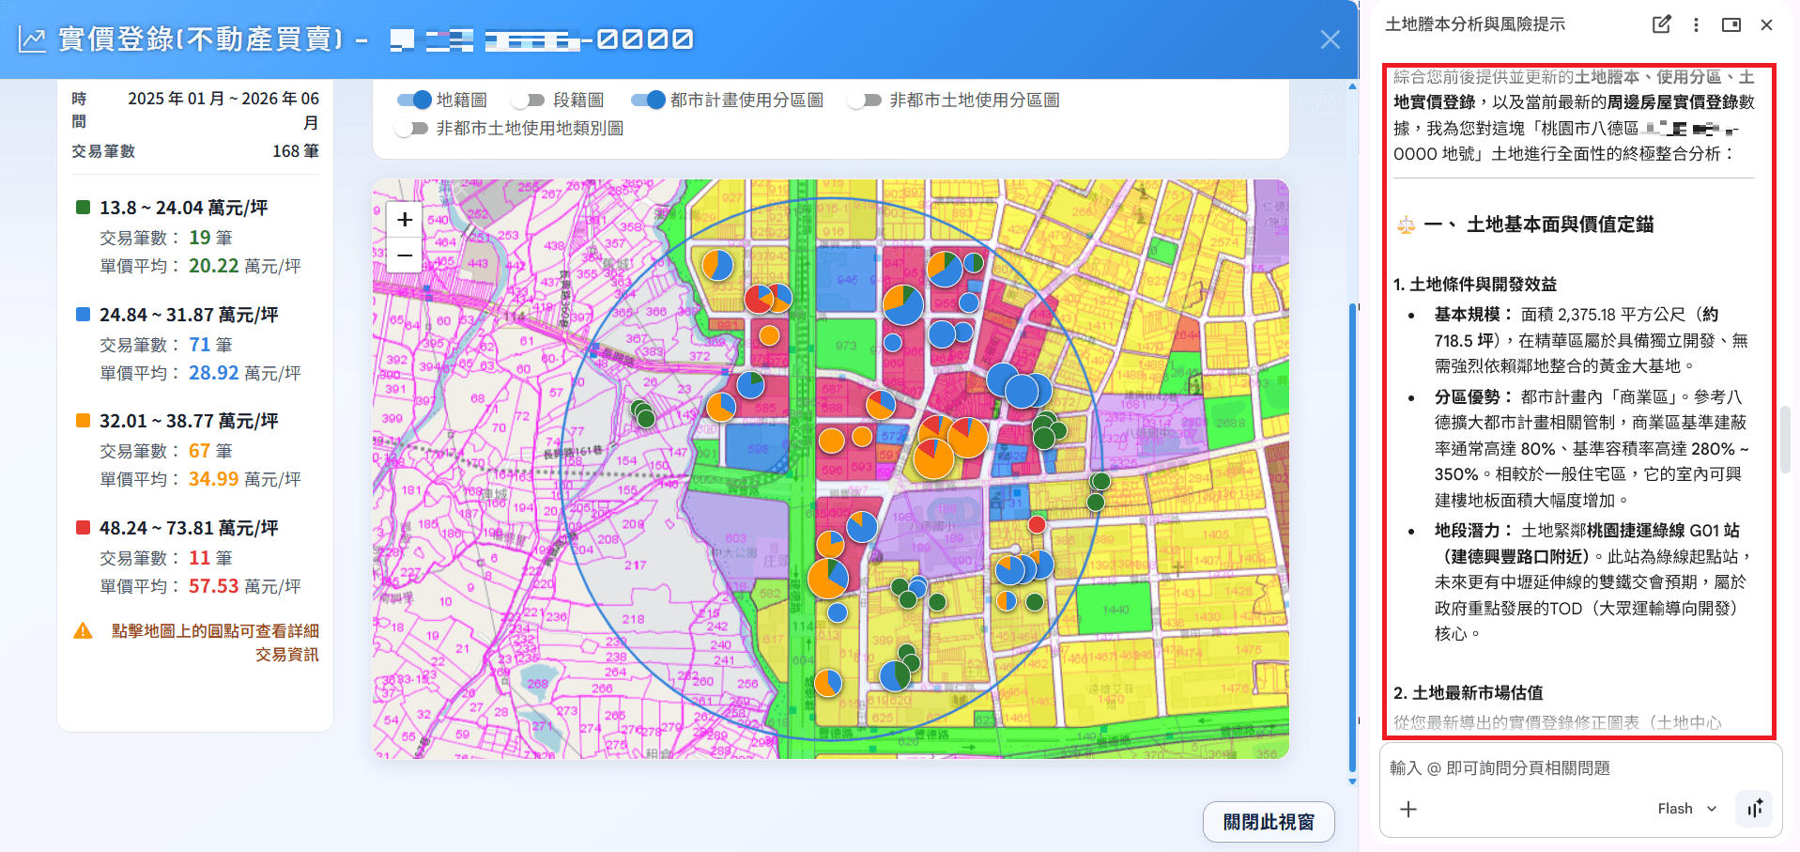1800x852 pixels.
Task: Click red 48.24 ~ 73.81 legend swatch
Action: point(84,527)
